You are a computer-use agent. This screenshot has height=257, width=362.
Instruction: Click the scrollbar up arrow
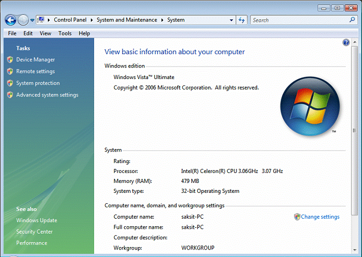tap(355, 42)
